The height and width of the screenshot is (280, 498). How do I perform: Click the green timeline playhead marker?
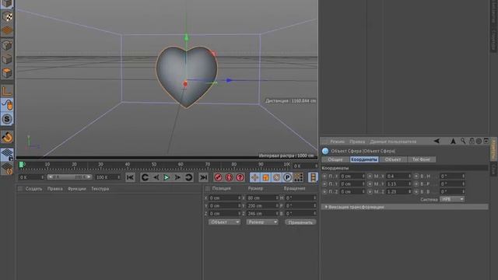click(21, 164)
